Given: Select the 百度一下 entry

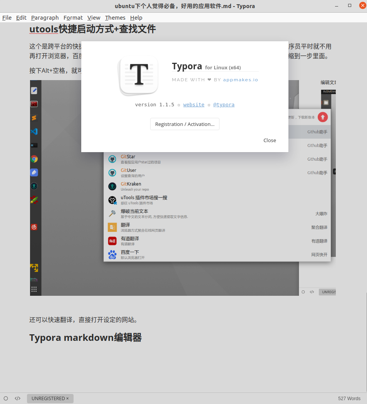Looking at the screenshot, I should [x=217, y=255].
